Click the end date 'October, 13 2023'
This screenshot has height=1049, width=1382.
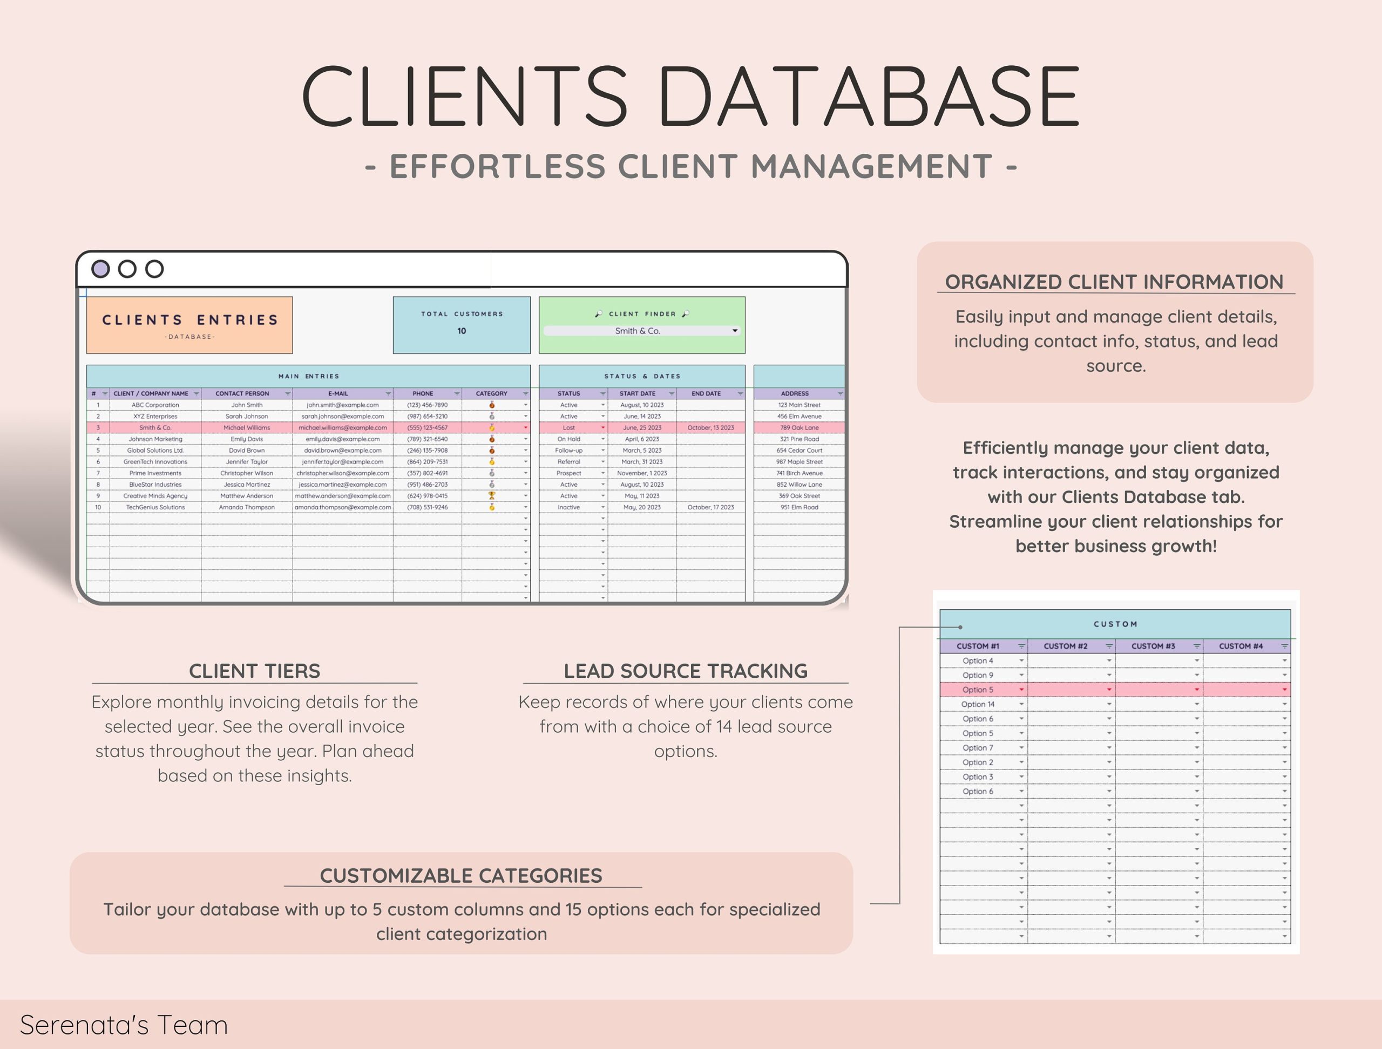[711, 428]
